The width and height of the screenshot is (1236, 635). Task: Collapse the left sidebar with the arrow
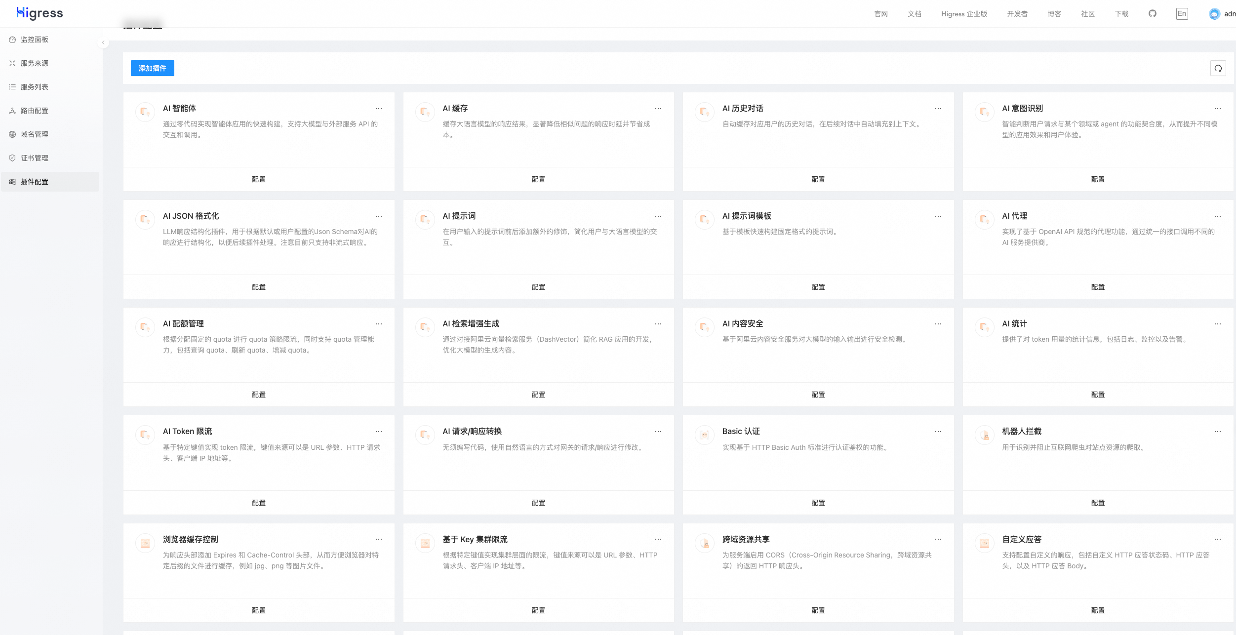pos(103,42)
